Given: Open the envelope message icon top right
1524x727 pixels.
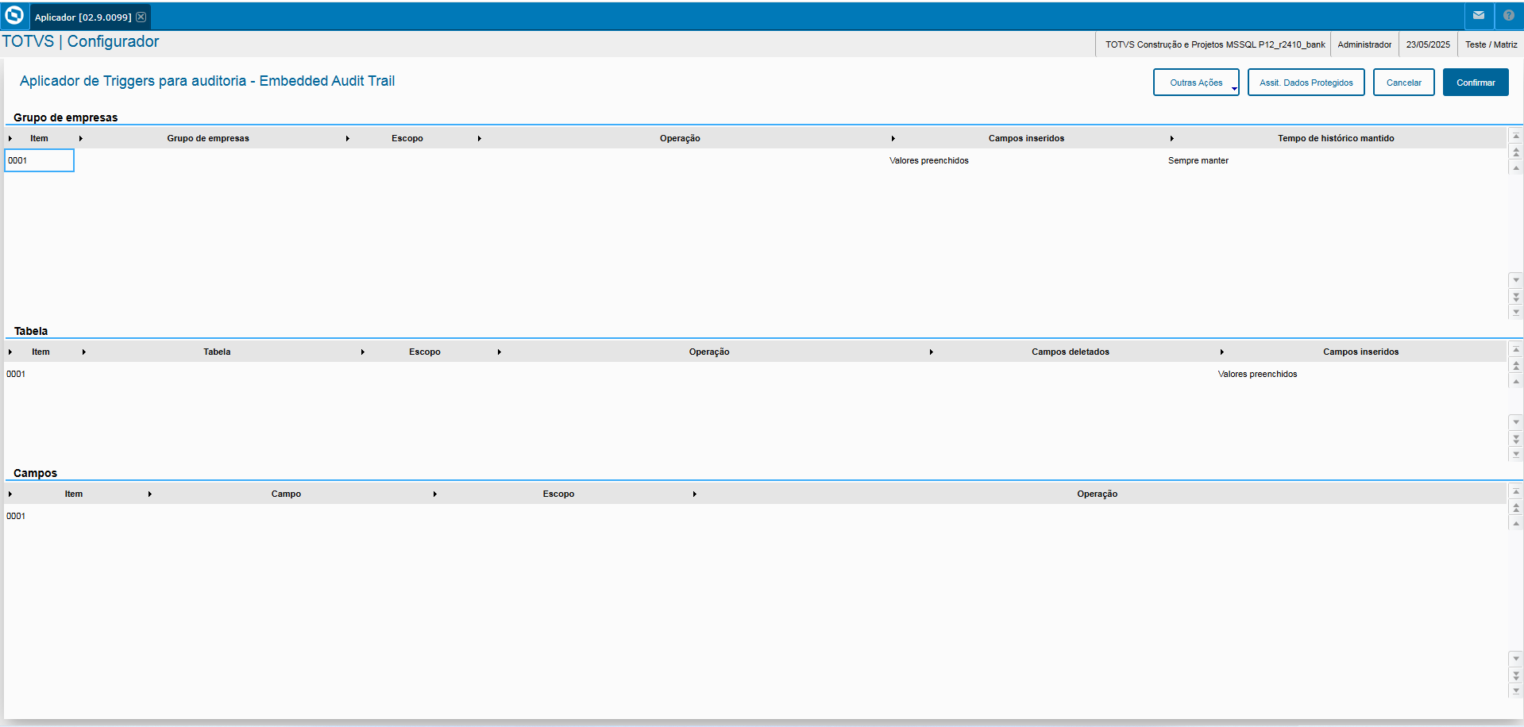Looking at the screenshot, I should (1479, 15).
